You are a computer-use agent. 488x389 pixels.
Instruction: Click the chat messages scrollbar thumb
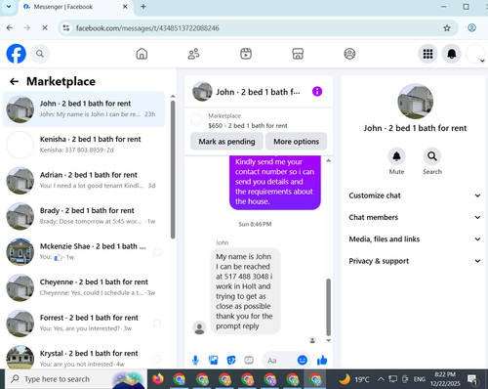[x=329, y=307]
